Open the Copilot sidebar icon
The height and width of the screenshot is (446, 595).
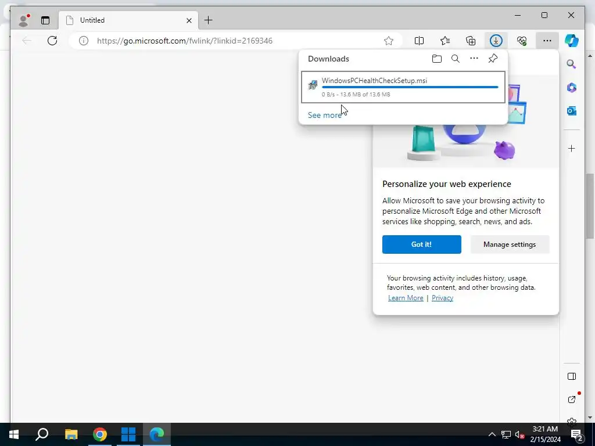point(572,41)
